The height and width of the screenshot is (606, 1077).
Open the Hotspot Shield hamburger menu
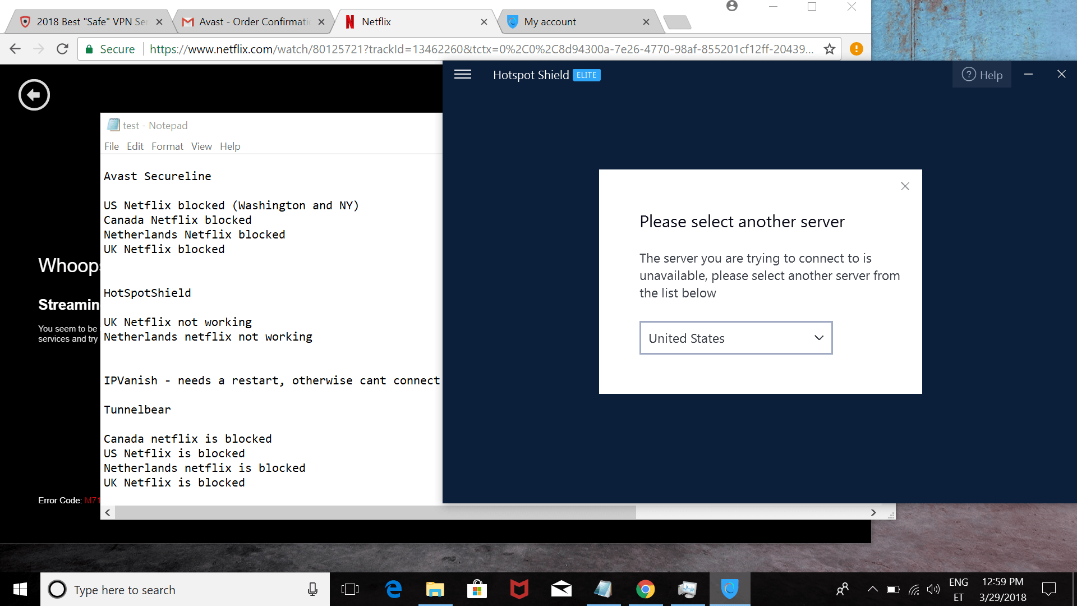(x=462, y=75)
